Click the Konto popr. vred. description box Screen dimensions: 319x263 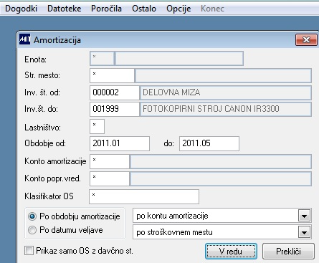pos(221,178)
